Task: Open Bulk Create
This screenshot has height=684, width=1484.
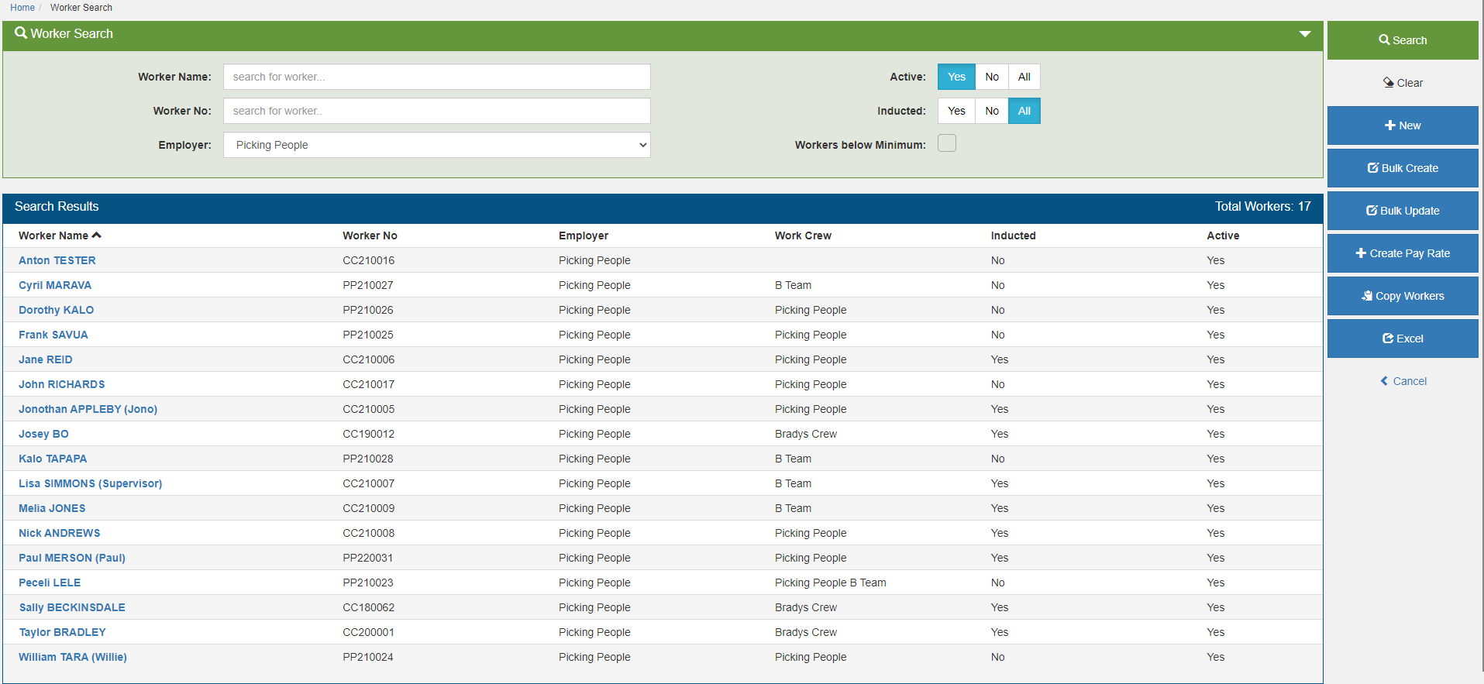Action: 1403,168
